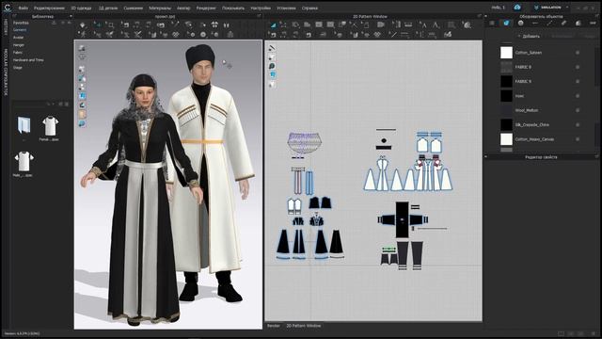This screenshot has height=339, width=602.
Task: Switch to the Render tab
Action: tap(274, 326)
